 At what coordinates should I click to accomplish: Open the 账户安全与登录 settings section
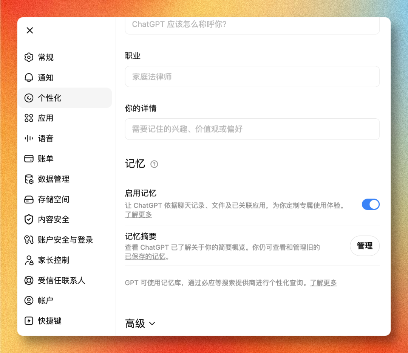click(65, 240)
